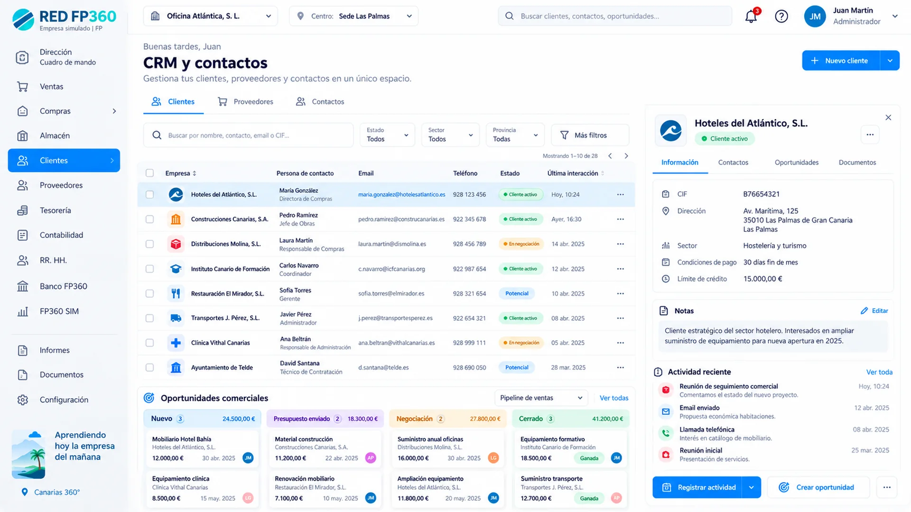The width and height of the screenshot is (911, 512).
Task: Open the Documentos tab in detail panel
Action: click(857, 162)
